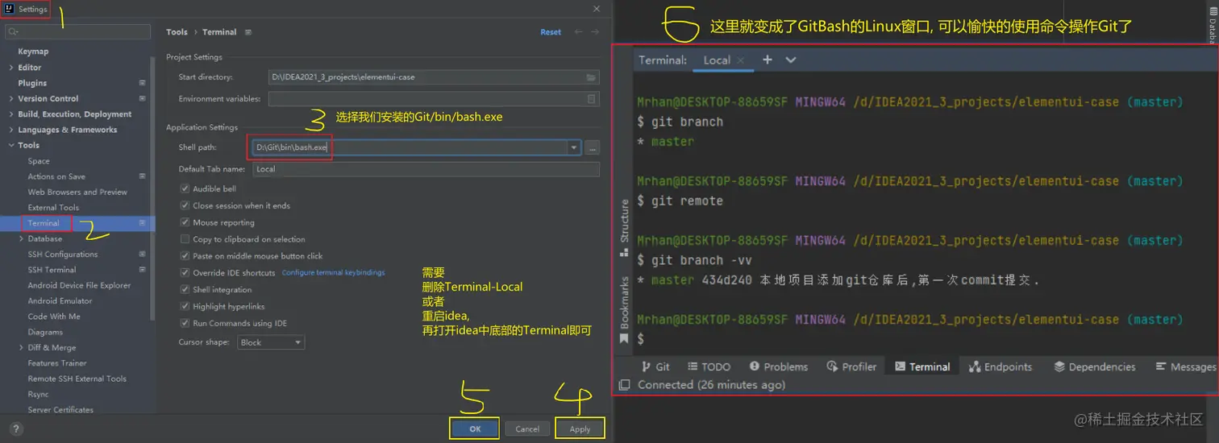This screenshot has width=1219, height=443.
Task: Expand the Database settings node
Action: point(21,238)
